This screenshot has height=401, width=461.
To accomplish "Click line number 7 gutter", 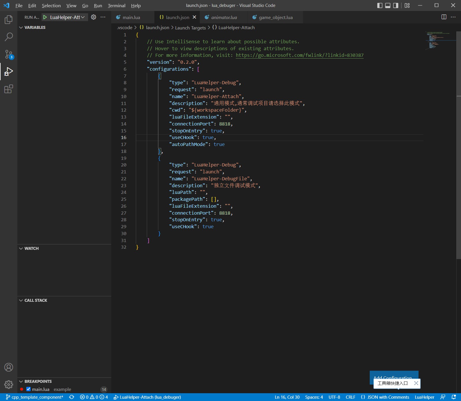I will [125, 76].
